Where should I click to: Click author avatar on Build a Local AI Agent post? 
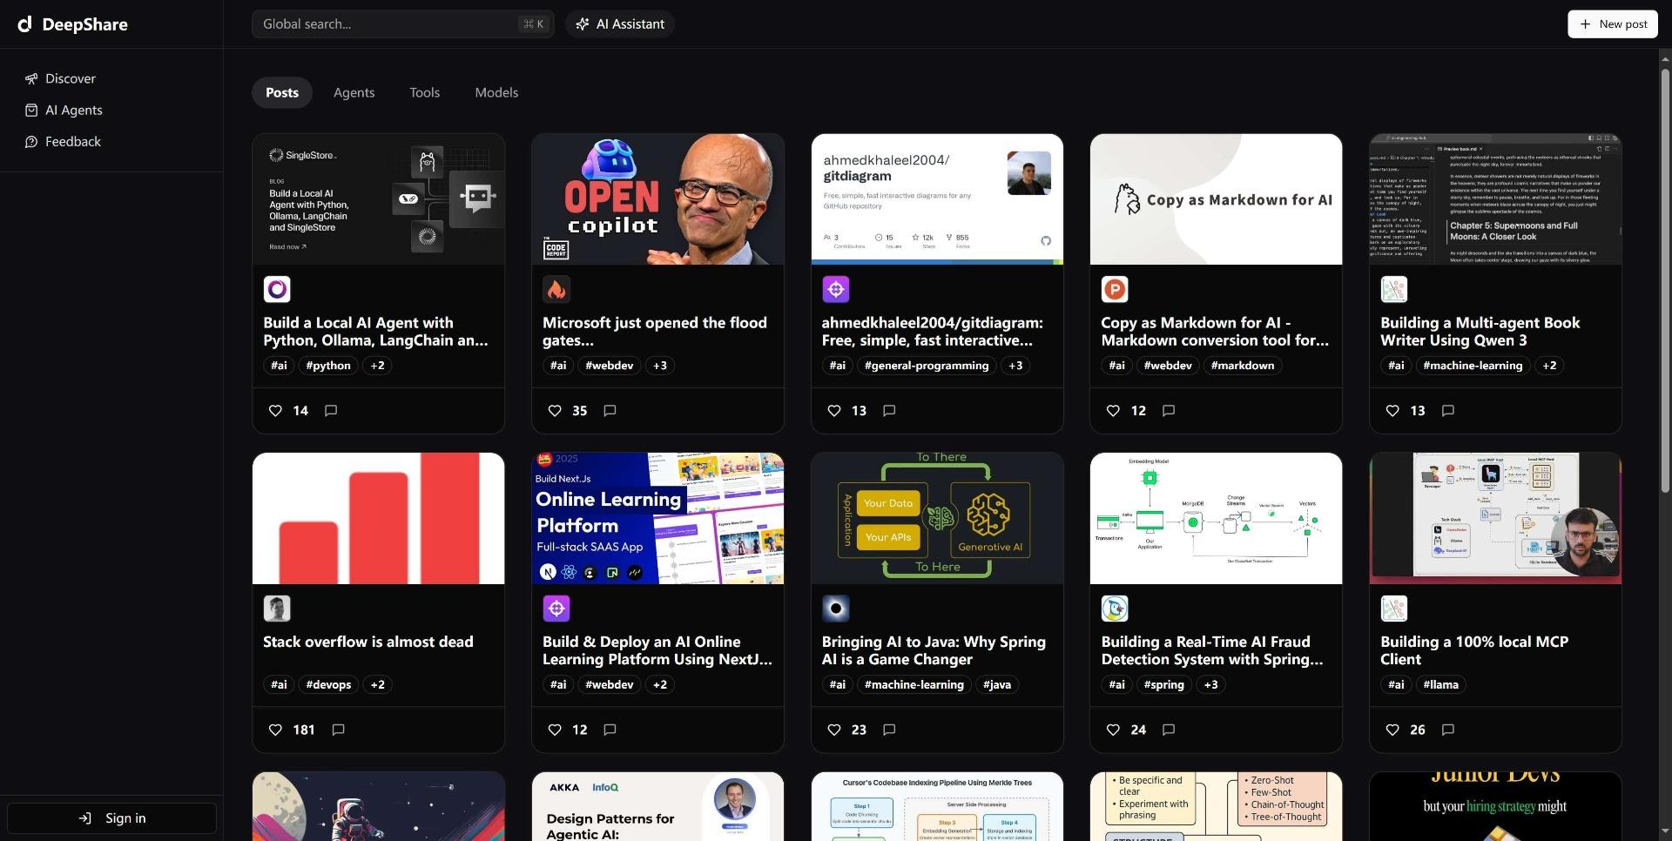pyautogui.click(x=277, y=289)
